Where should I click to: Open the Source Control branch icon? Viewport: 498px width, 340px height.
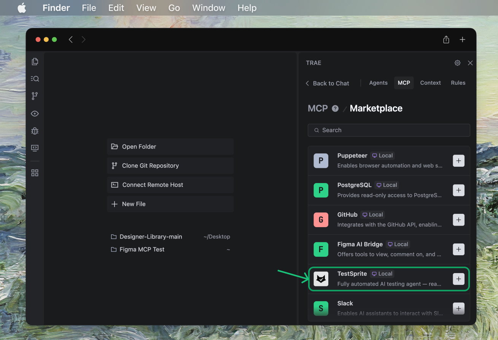tap(35, 96)
